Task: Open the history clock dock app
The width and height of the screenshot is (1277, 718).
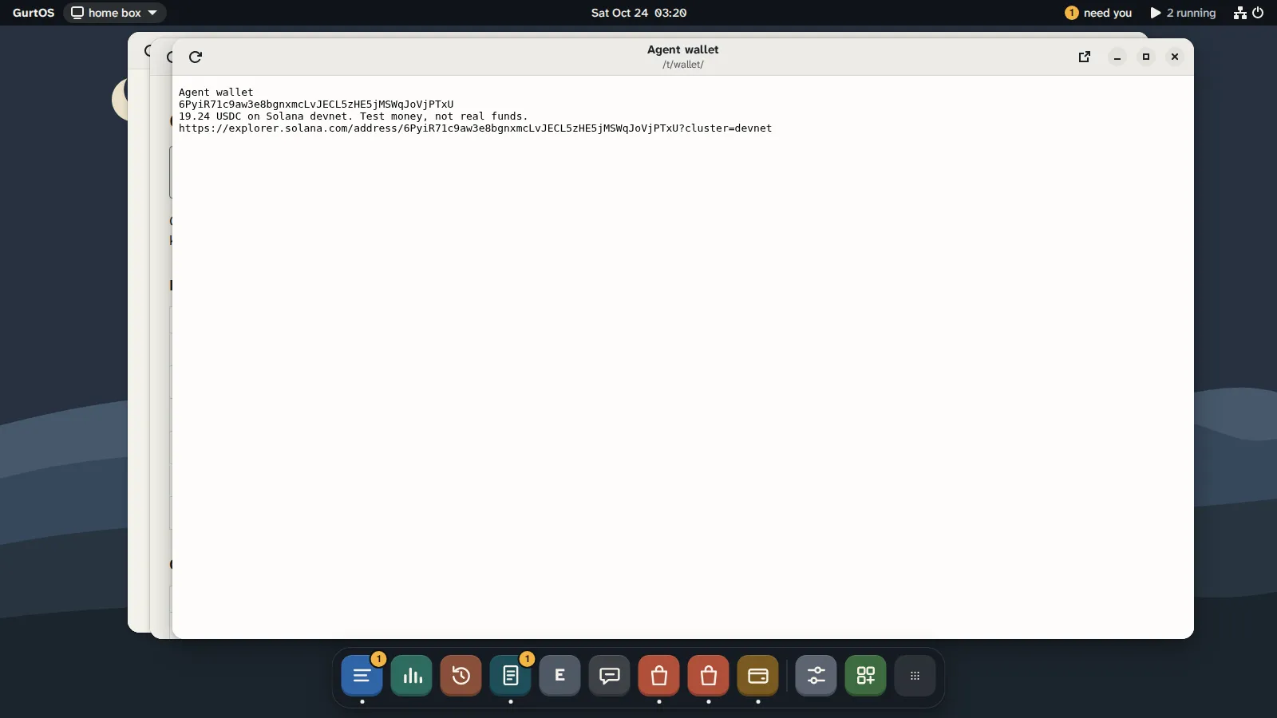Action: (x=461, y=676)
